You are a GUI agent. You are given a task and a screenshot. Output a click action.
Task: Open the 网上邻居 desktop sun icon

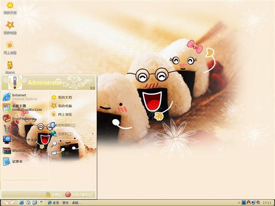(x=10, y=48)
